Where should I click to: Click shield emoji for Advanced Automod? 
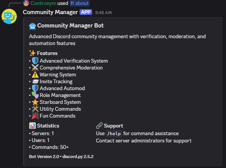pyautogui.click(x=35, y=88)
